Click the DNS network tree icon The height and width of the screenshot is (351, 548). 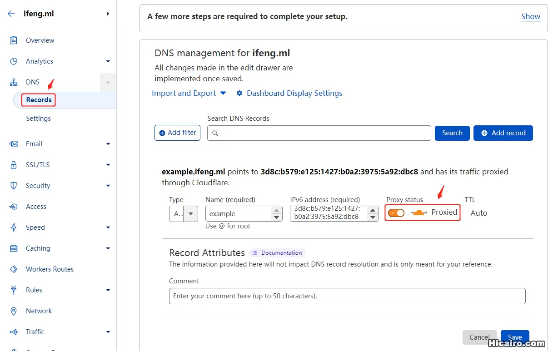click(14, 82)
